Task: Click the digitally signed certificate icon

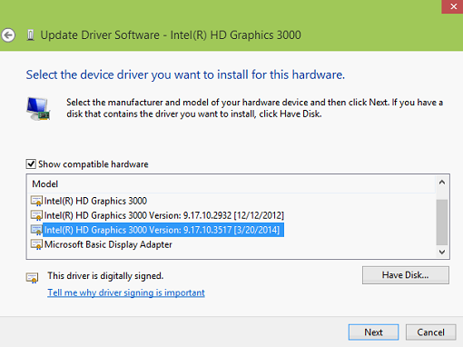Action: point(32,278)
